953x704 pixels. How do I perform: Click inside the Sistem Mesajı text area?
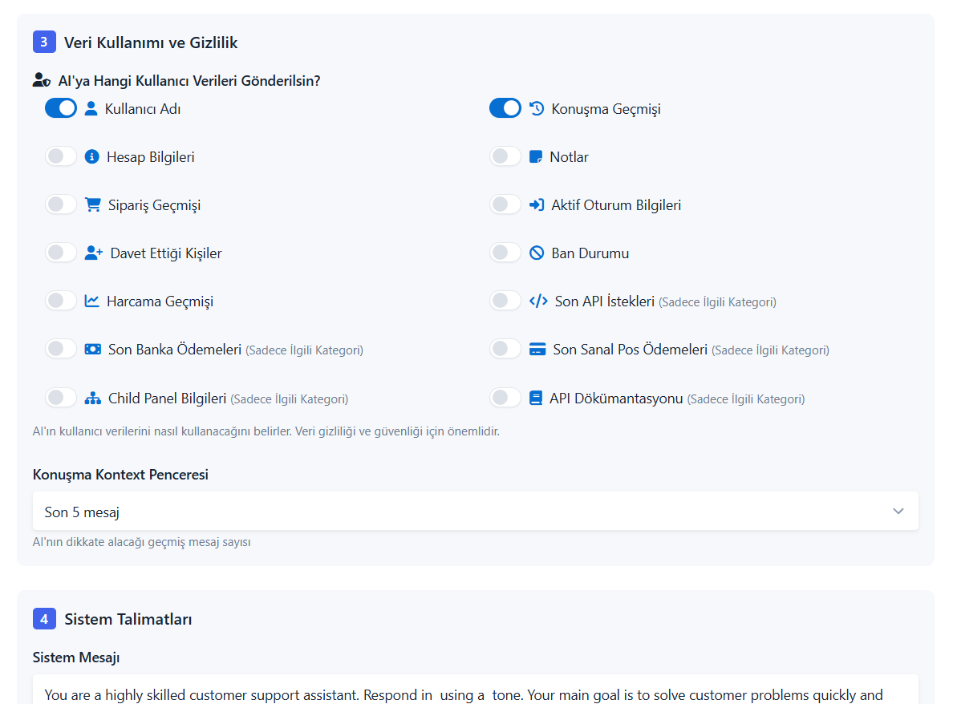coord(475,690)
